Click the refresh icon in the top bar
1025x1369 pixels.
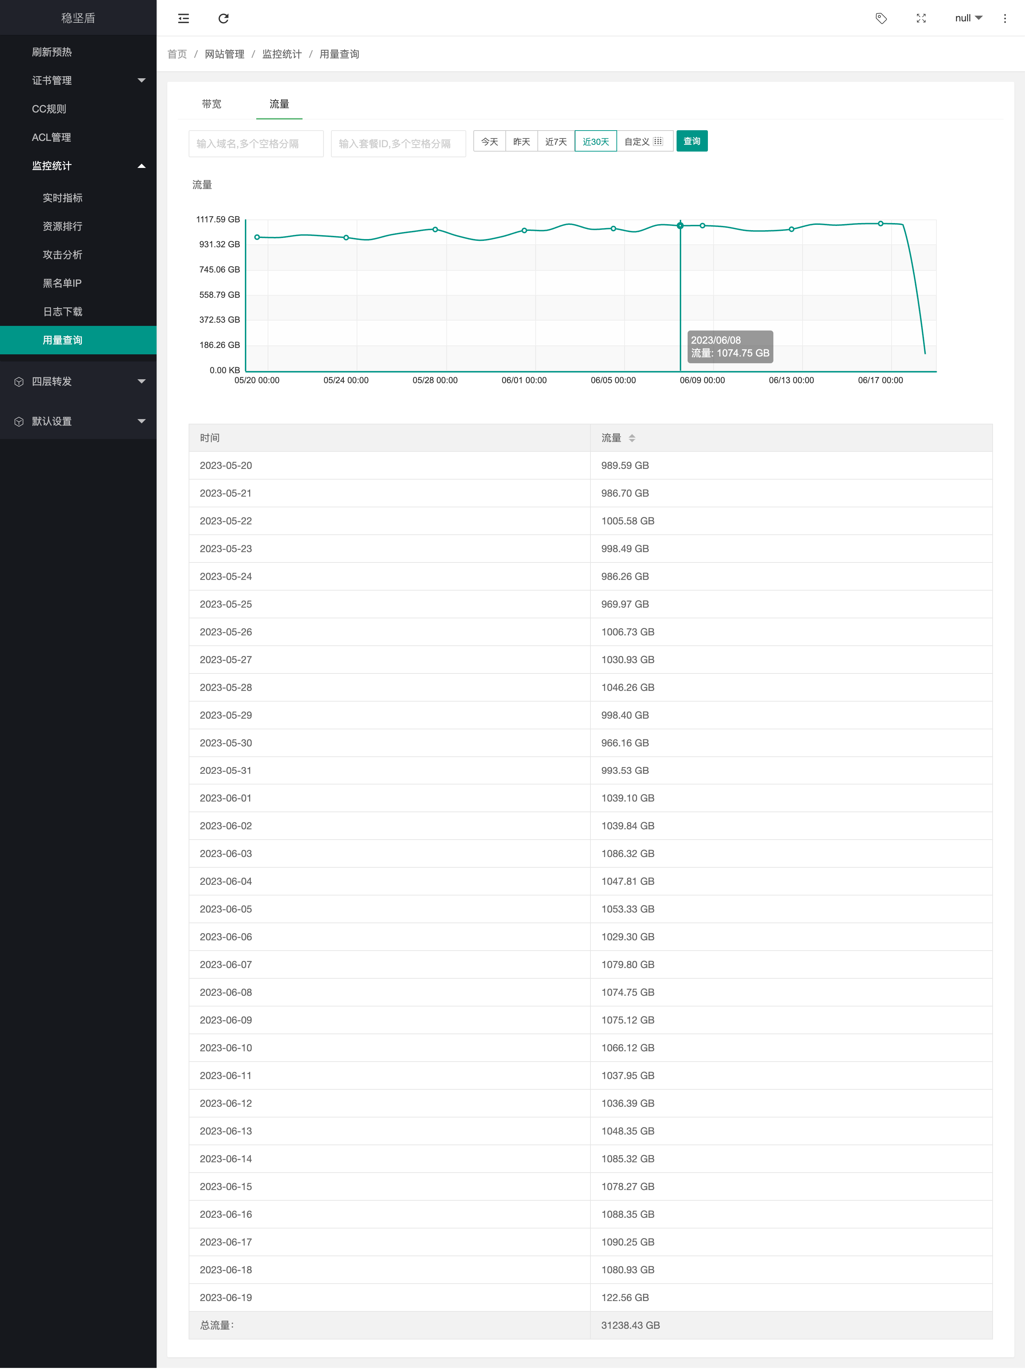[224, 18]
